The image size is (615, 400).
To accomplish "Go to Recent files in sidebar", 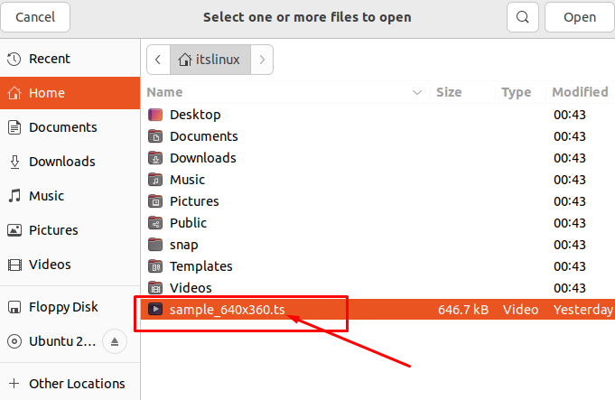I will (70, 59).
